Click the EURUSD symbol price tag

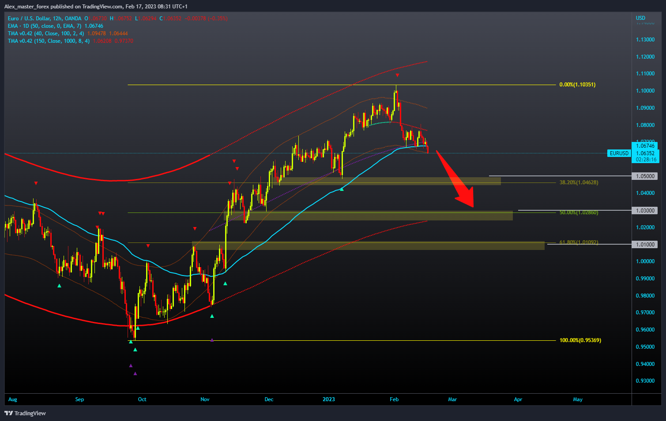(x=619, y=153)
